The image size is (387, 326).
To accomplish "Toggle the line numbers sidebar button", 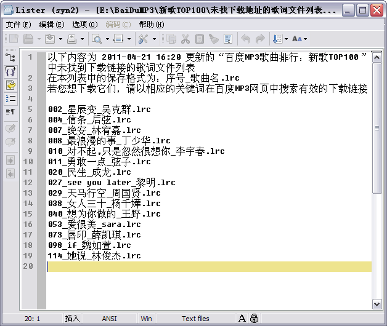I will click(10, 98).
